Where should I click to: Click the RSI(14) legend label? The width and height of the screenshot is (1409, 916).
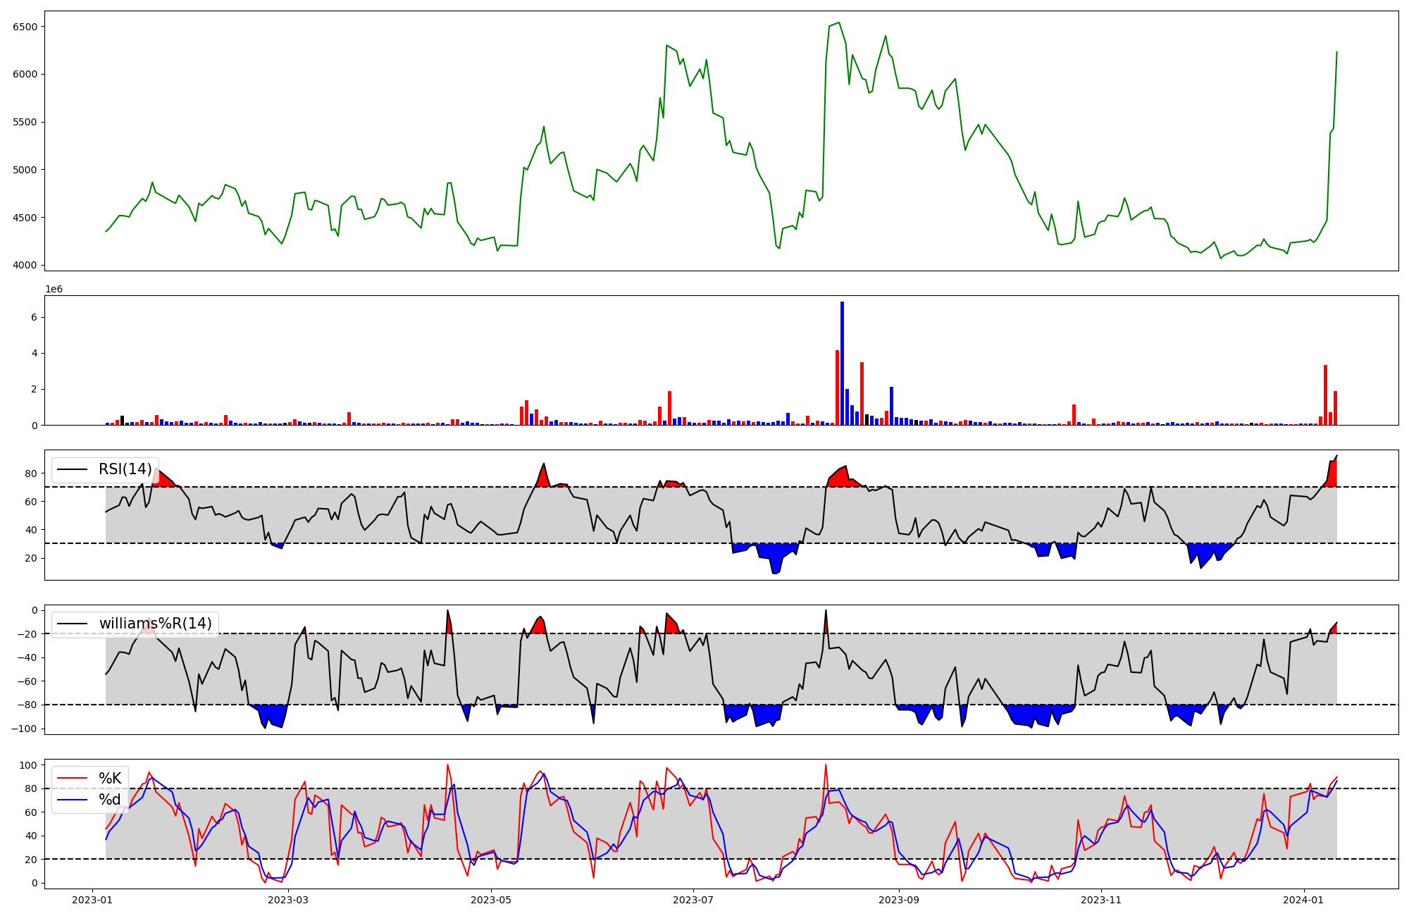[x=125, y=469]
